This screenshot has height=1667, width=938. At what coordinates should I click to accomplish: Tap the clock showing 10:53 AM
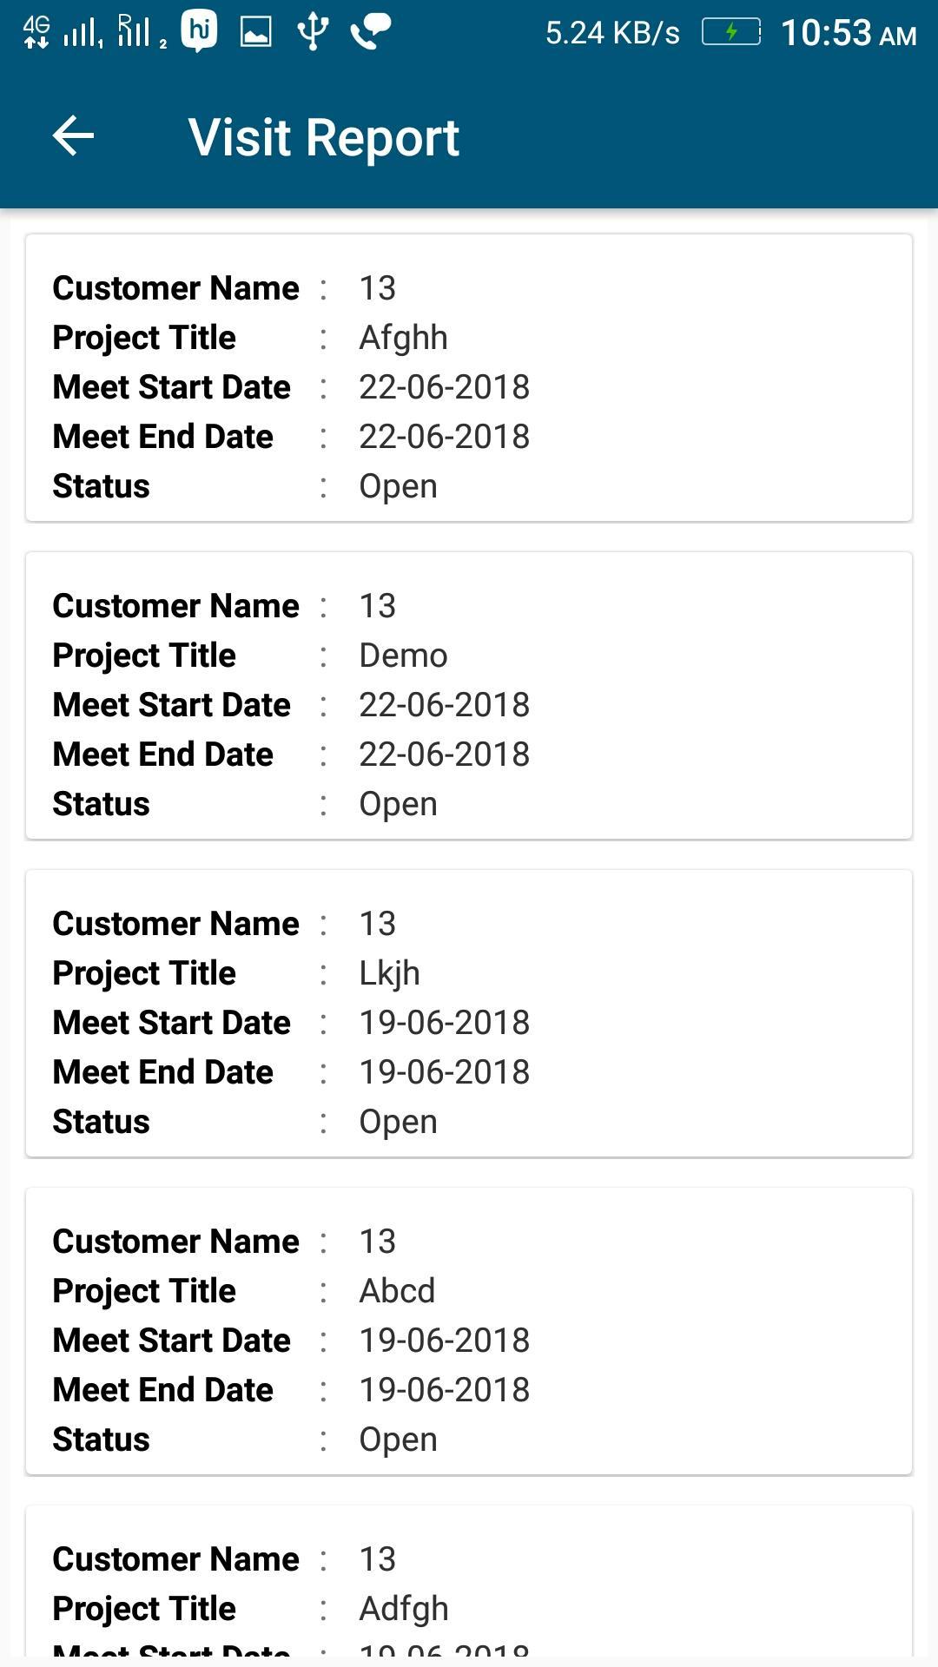click(x=849, y=33)
